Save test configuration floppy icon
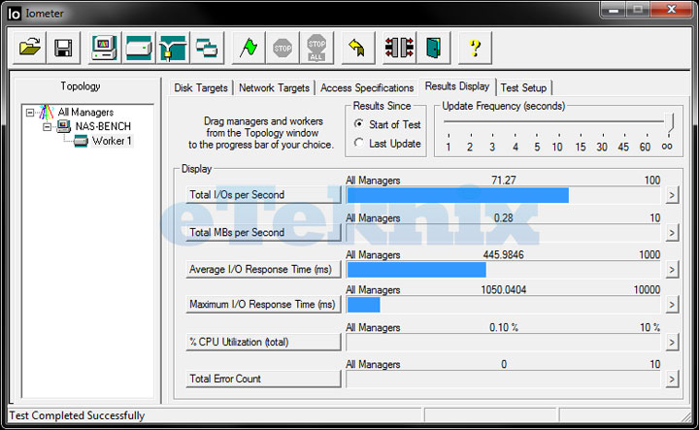Screen dimensions: 699x430 pos(63,48)
